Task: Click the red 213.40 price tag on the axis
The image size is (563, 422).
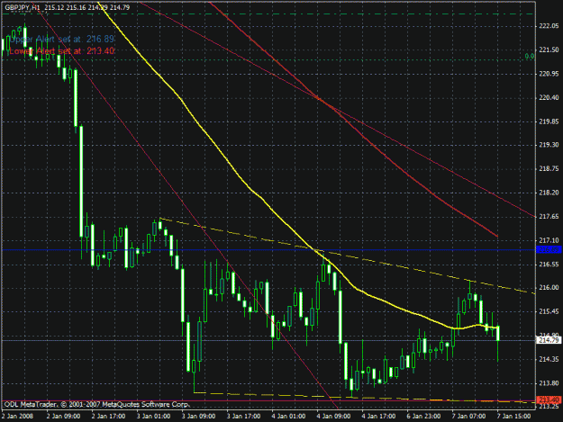Action: point(549,400)
